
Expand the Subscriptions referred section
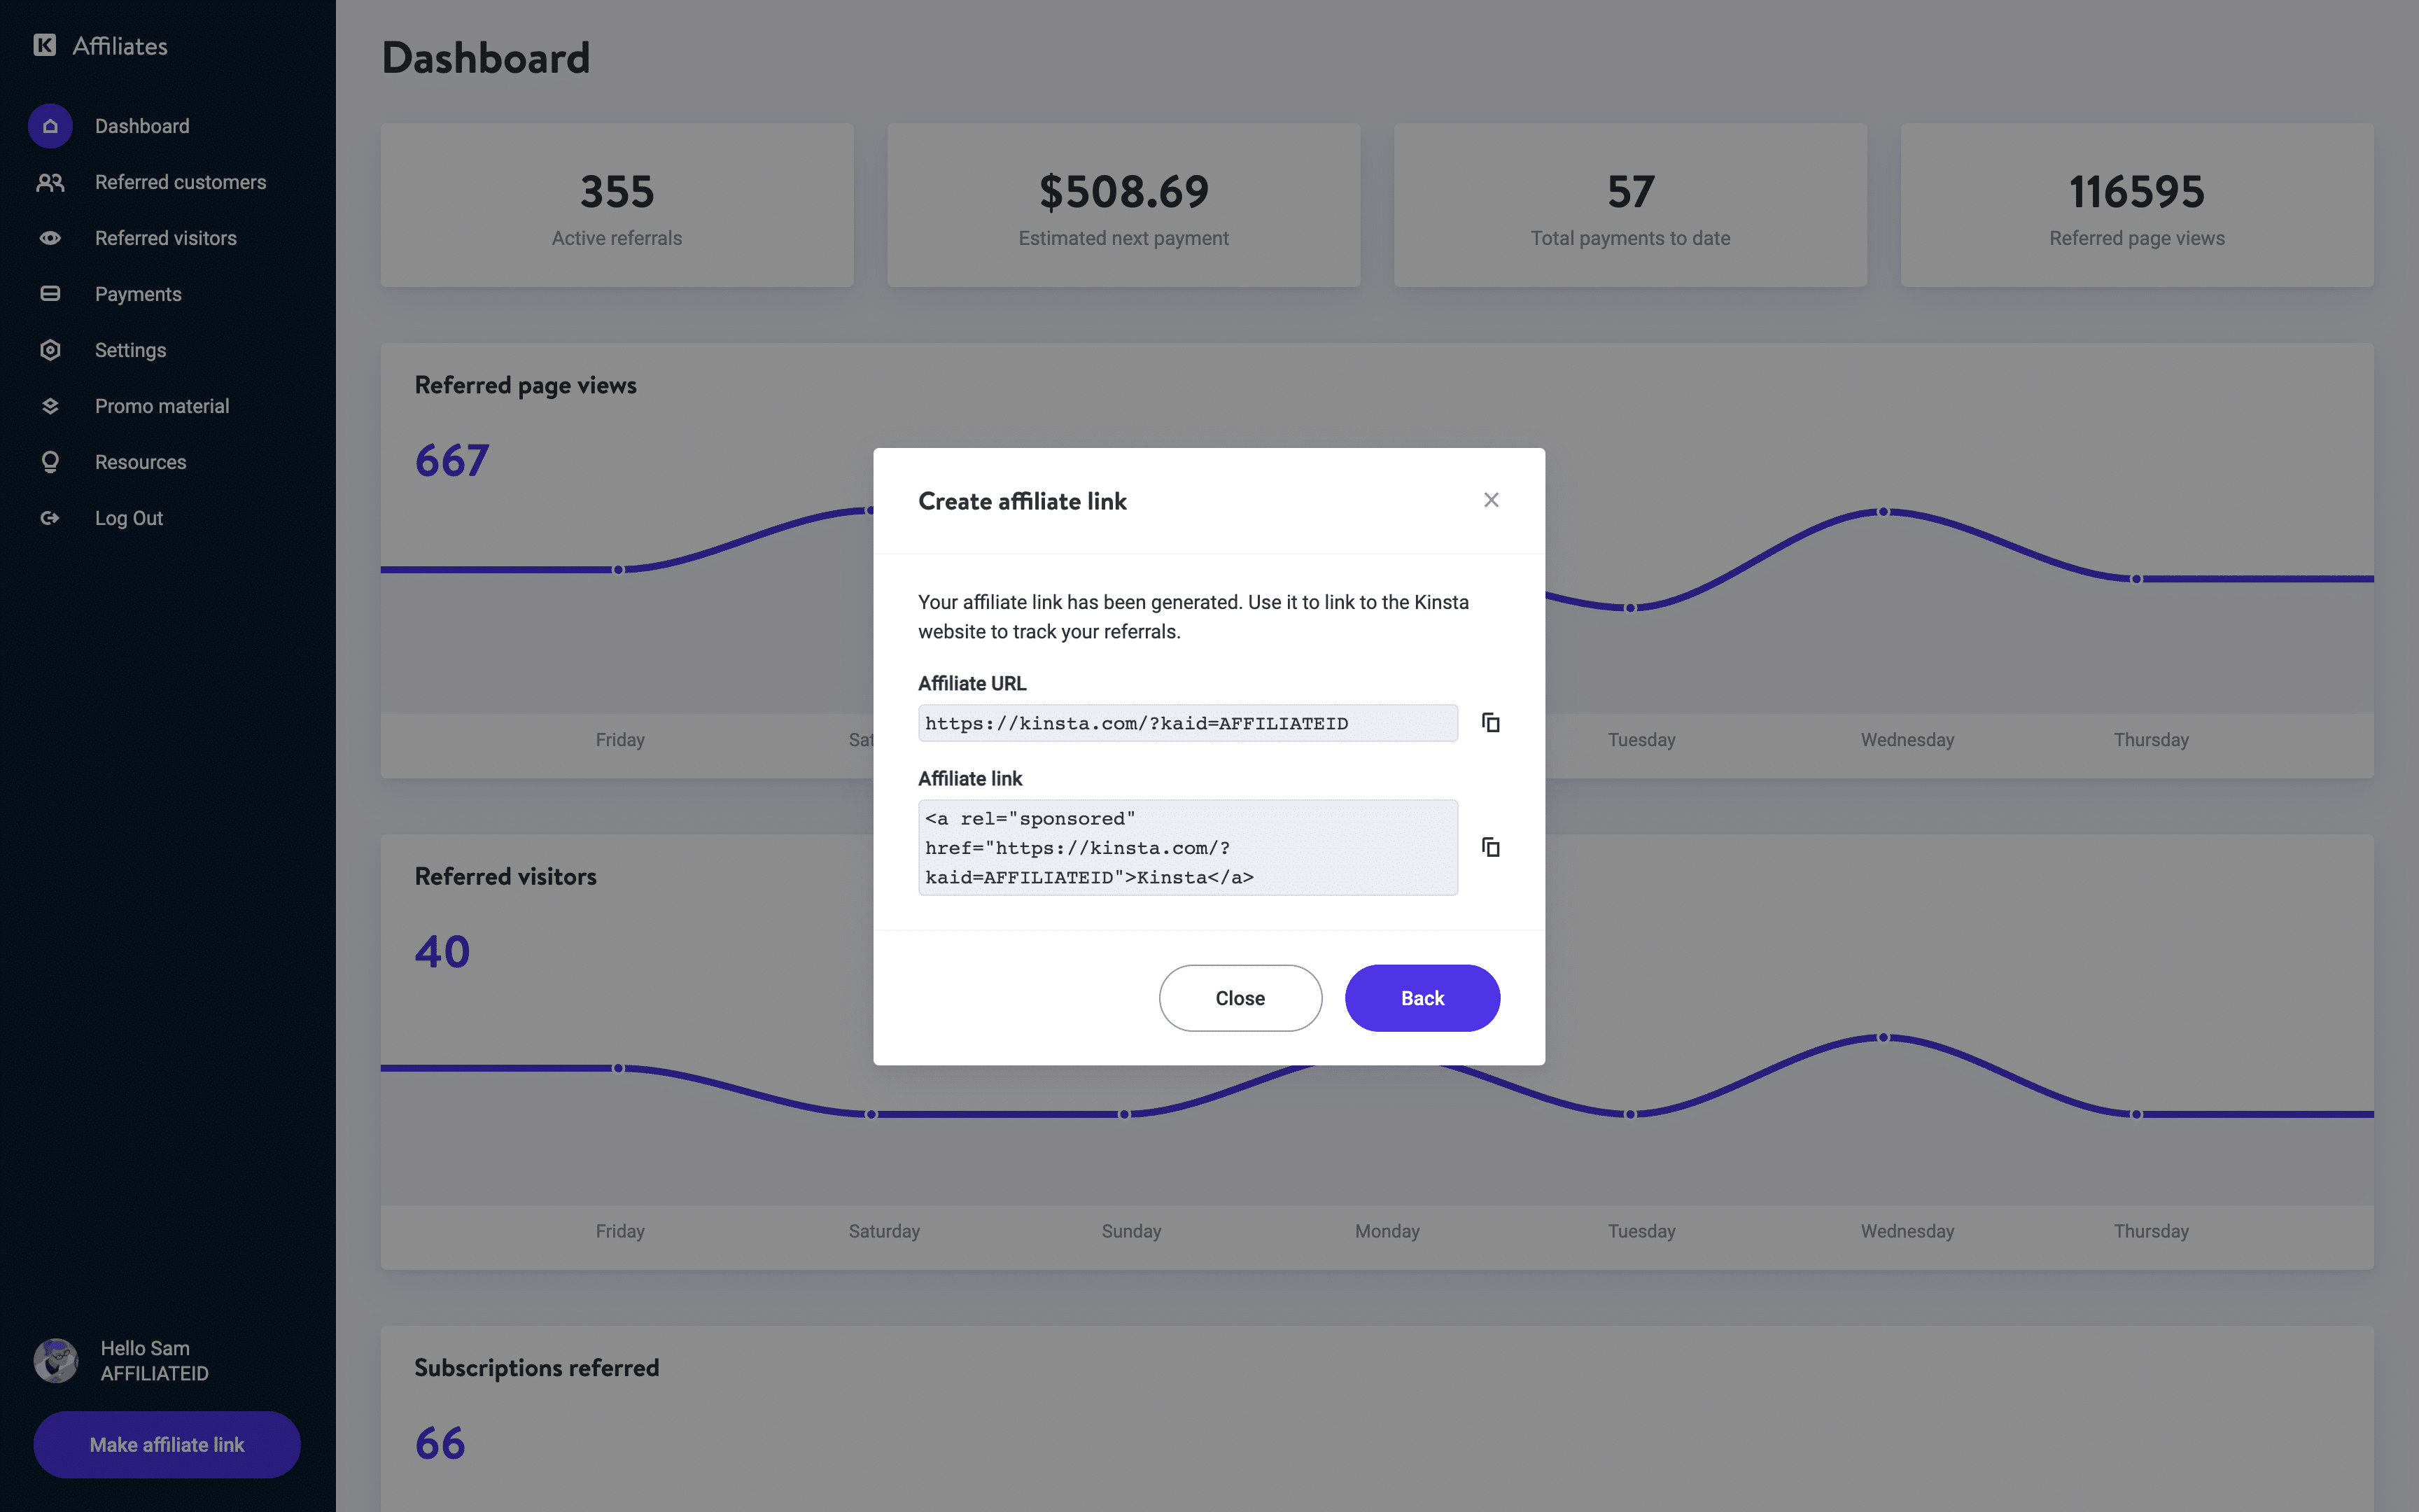536,1367
